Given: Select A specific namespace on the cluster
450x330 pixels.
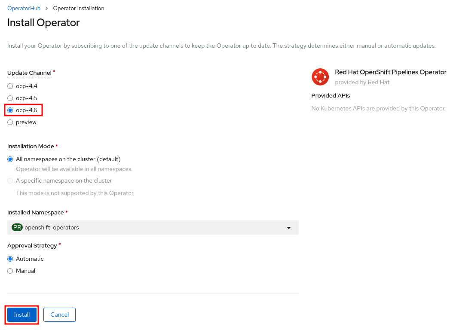Looking at the screenshot, I should (x=10, y=180).
